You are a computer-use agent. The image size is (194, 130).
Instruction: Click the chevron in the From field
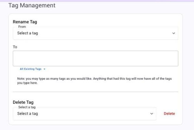(174, 33)
